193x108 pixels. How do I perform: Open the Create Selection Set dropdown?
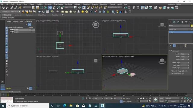(x=115, y=7)
